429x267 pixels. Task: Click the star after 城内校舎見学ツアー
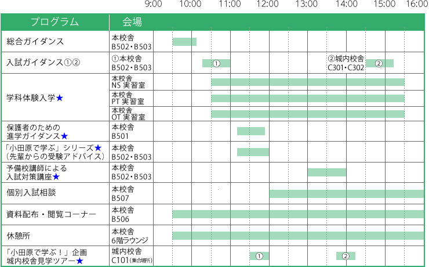click(x=79, y=261)
